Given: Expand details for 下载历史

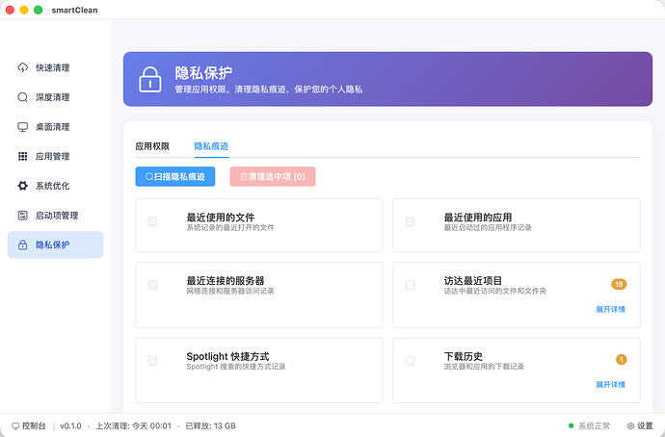Looking at the screenshot, I should [610, 384].
